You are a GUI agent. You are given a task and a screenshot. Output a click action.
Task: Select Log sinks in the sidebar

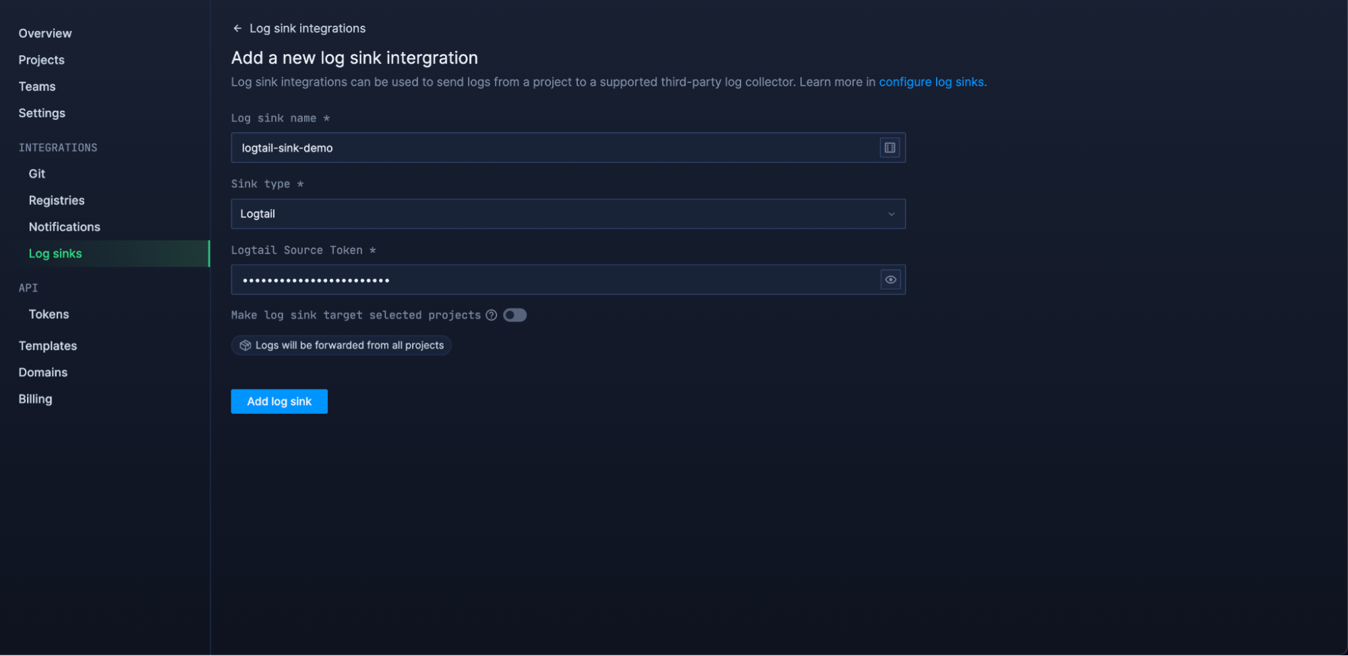click(x=105, y=254)
